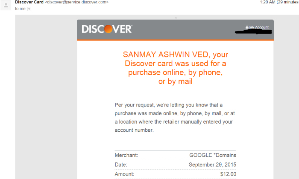Click the 'Per your request' paragraph
This screenshot has height=179, width=299.
[174, 118]
